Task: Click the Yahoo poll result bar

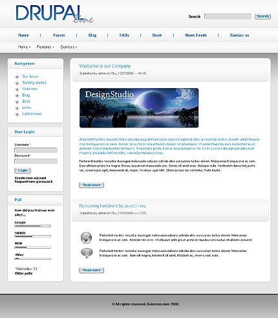Action: coord(33,236)
